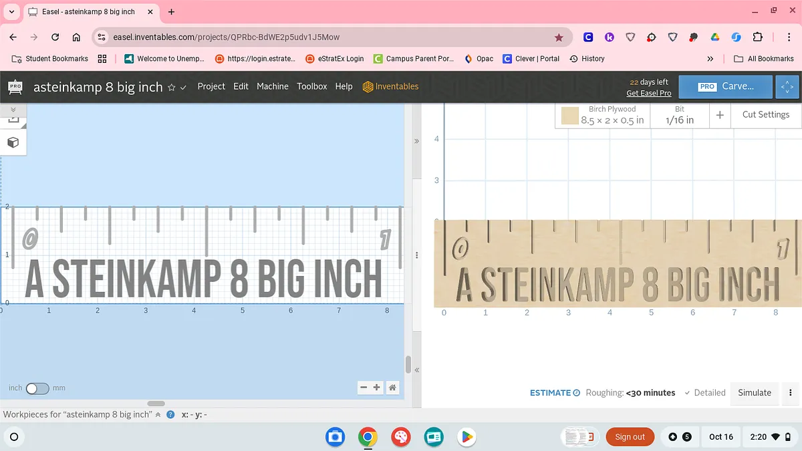Click the blue help question mark icon
The image size is (802, 451).
click(x=170, y=414)
